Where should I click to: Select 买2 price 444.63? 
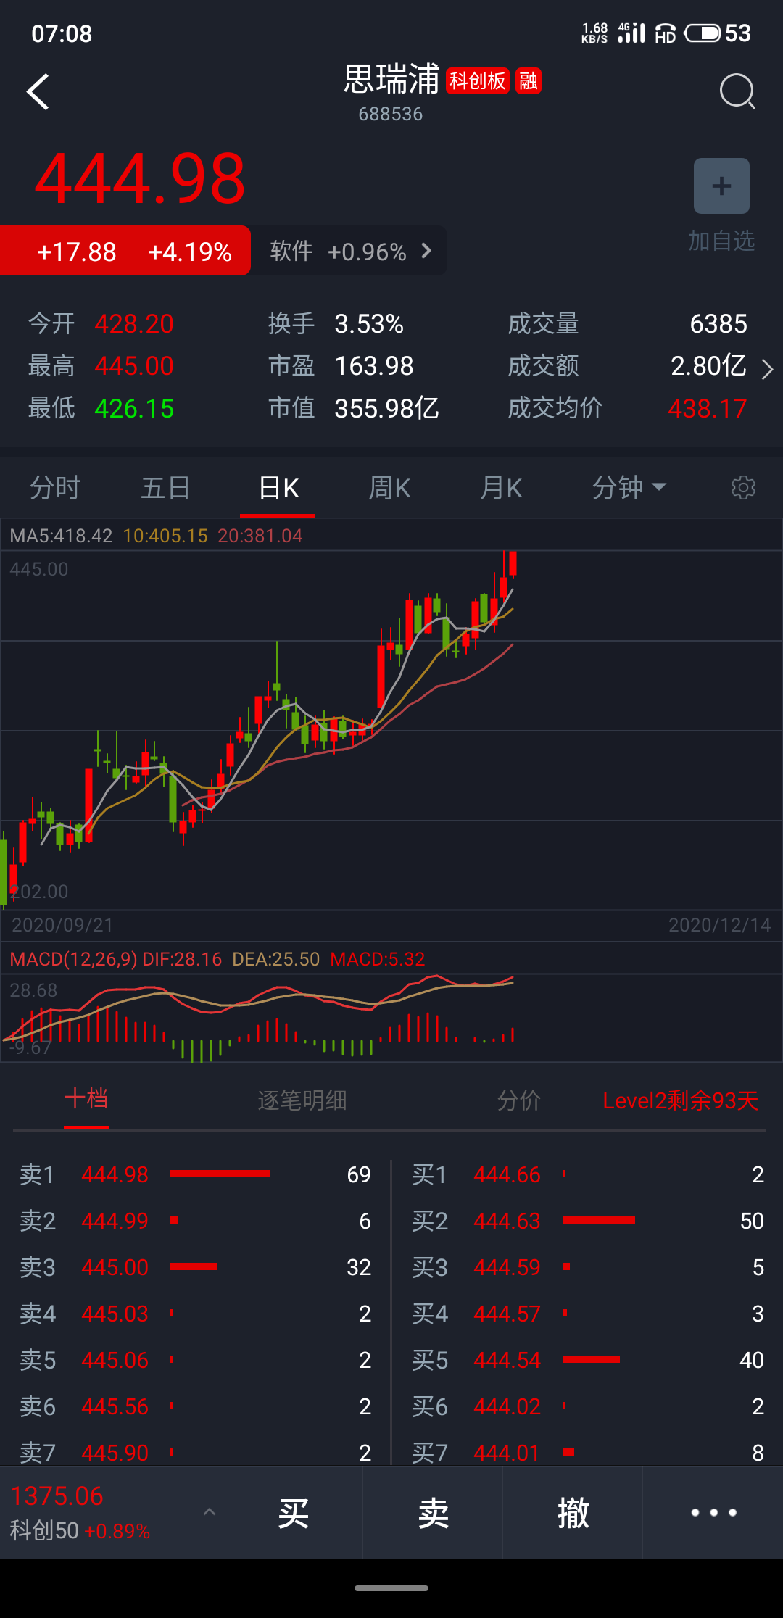507,1221
